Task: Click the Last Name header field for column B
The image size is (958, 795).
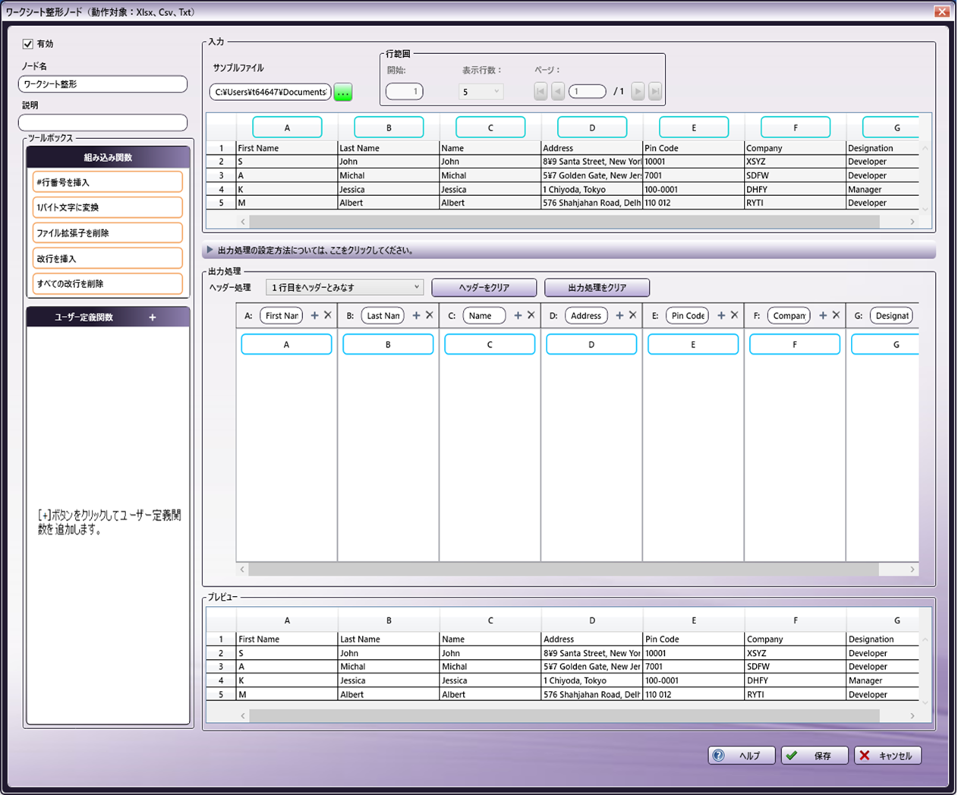Action: [383, 316]
